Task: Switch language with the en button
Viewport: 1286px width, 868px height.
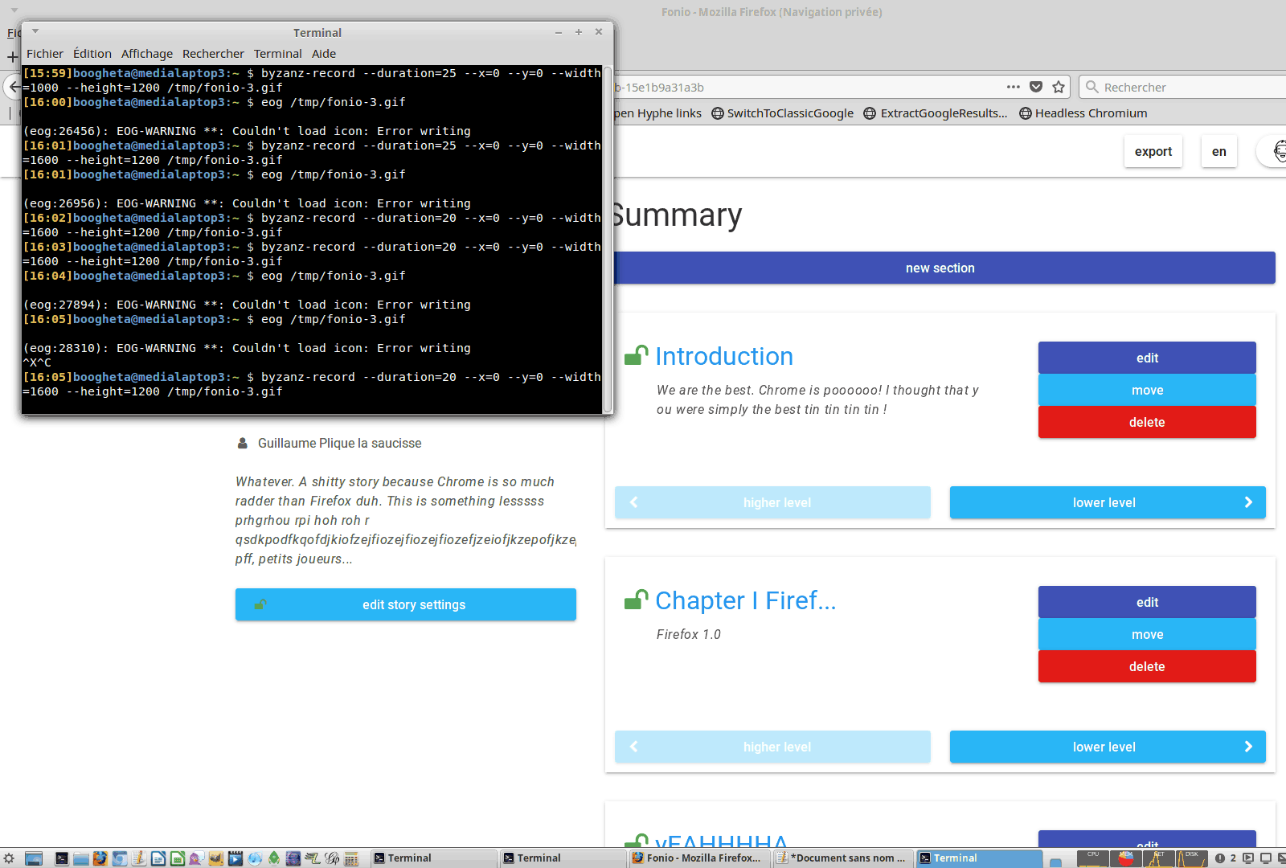Action: (x=1219, y=151)
